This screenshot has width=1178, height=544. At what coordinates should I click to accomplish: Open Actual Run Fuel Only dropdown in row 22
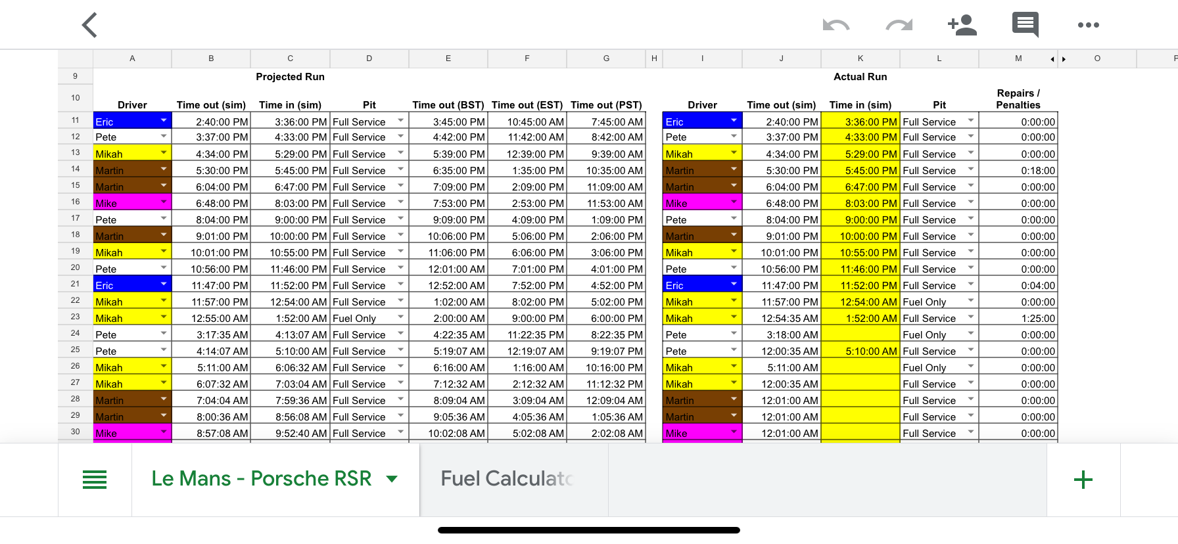point(970,300)
